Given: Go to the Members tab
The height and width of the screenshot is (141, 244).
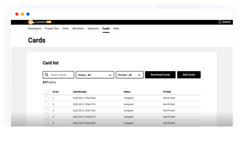Looking at the screenshot, I should tap(78, 29).
